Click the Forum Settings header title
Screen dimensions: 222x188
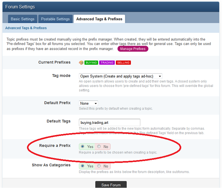click(x=20, y=7)
